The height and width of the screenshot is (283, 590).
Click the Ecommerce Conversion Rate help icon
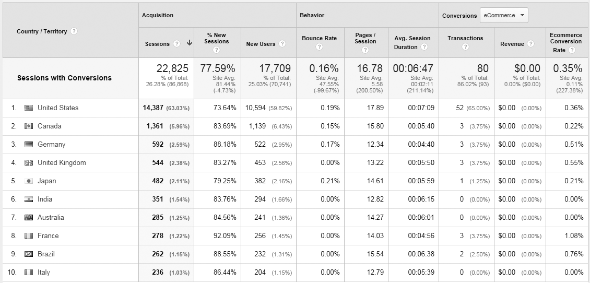(572, 50)
